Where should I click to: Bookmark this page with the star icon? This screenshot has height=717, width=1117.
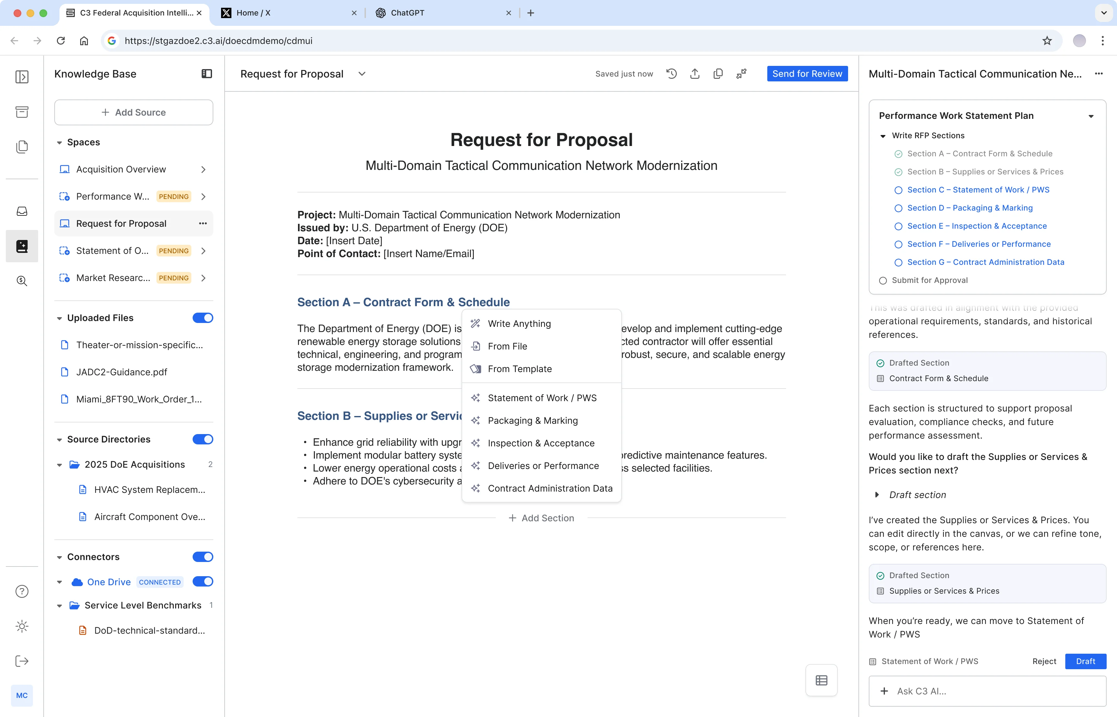[x=1047, y=40]
